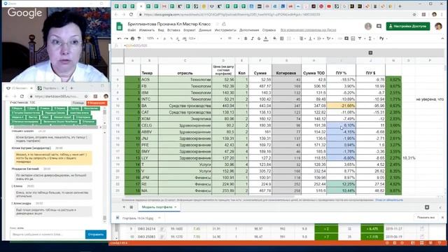Open the Инструменты menu
Image resolution: width=448 pixels, height=252 pixels.
(x=225, y=30)
